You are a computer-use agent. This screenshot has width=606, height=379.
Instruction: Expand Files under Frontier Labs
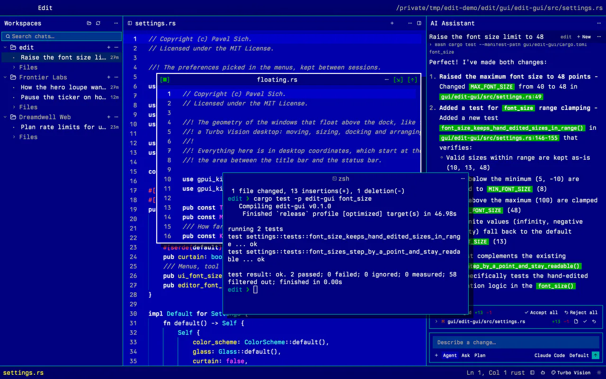tap(14, 107)
